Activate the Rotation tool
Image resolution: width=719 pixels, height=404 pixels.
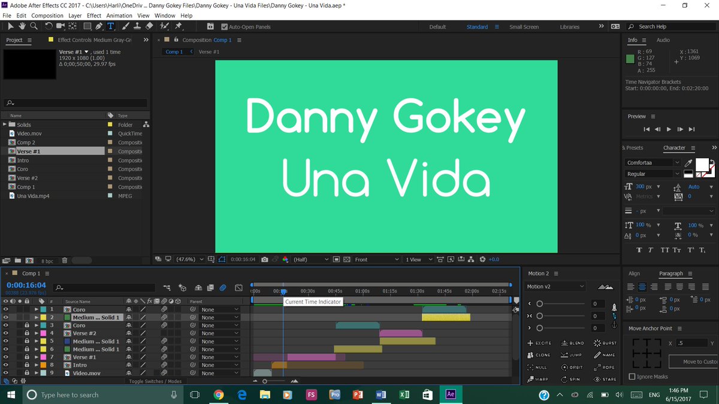(49, 26)
